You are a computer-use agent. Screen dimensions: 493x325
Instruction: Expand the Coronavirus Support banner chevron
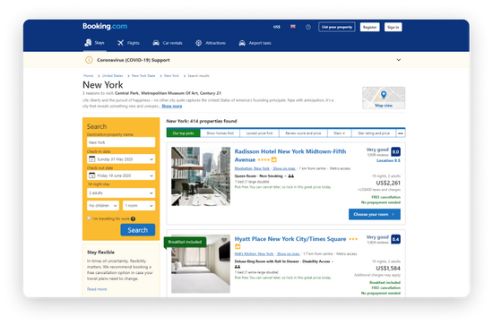tap(398, 60)
